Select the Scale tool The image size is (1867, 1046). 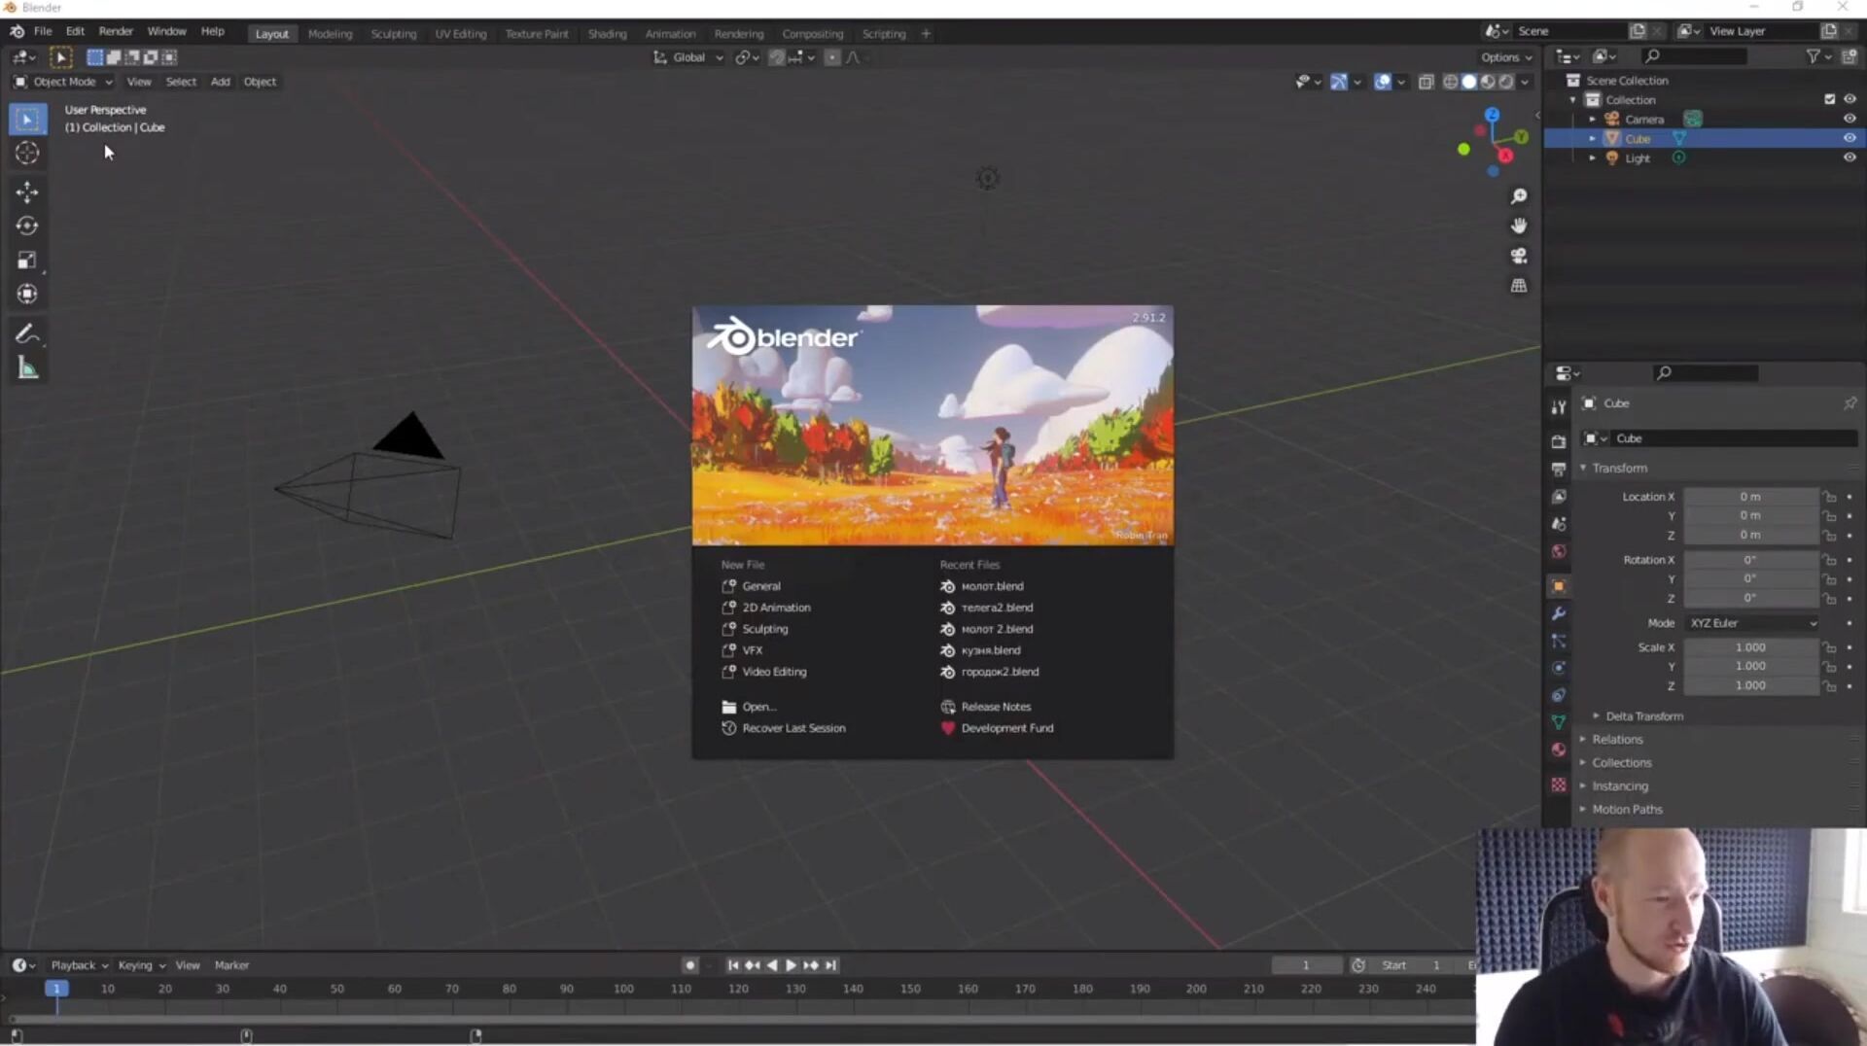pyautogui.click(x=27, y=260)
